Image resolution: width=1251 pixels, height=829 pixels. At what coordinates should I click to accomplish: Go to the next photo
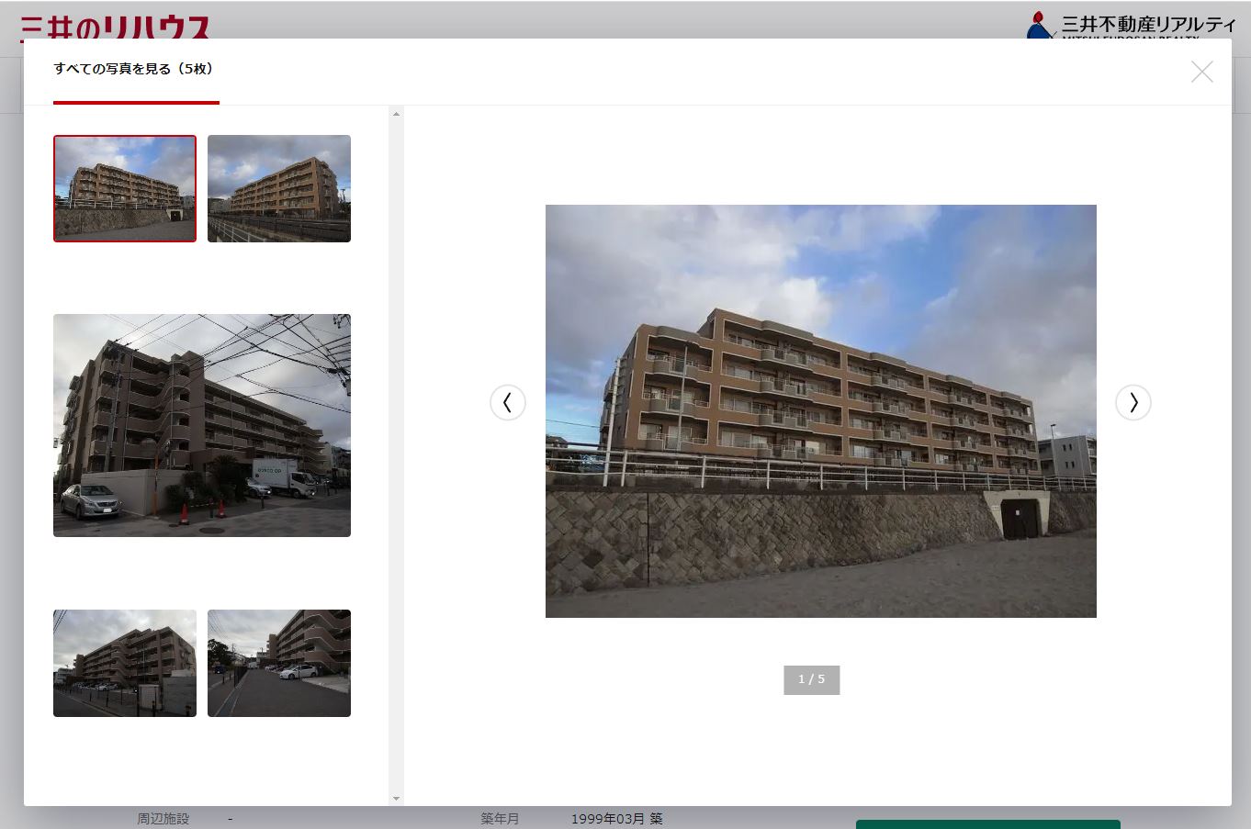[1133, 402]
